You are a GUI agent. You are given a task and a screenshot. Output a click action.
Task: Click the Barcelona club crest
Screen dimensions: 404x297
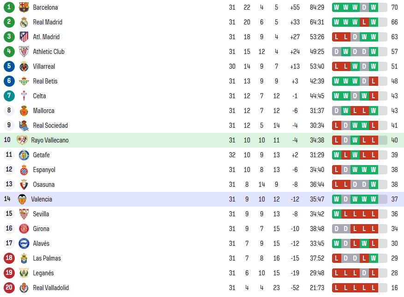point(24,7)
